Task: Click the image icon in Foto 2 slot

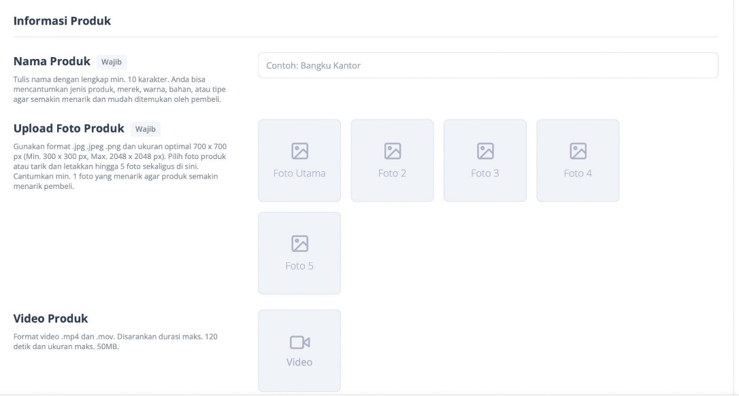Action: click(x=392, y=151)
